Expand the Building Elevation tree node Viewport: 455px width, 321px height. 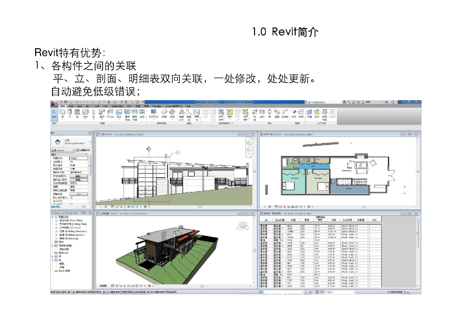pos(56,231)
